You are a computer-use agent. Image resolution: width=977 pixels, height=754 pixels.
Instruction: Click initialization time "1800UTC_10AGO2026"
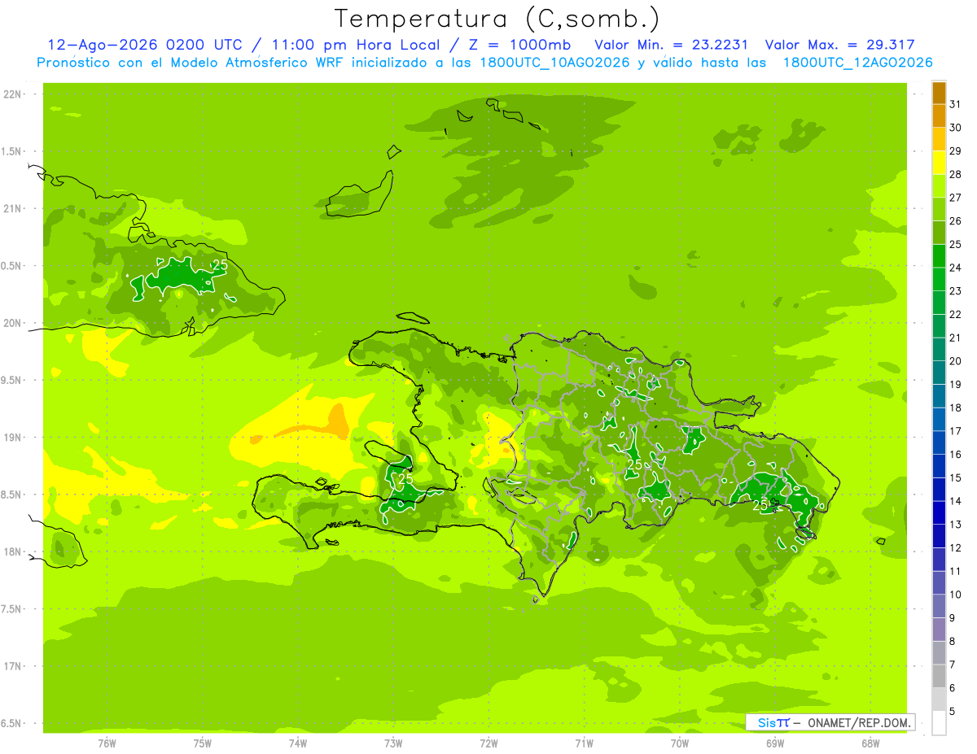(556, 63)
